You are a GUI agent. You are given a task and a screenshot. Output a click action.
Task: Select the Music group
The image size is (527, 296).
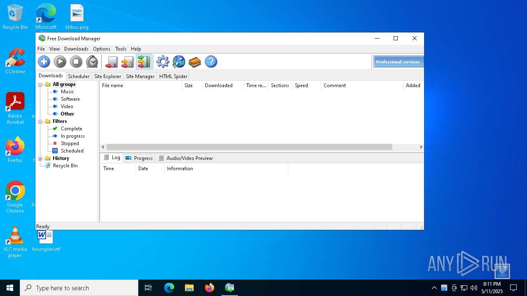68,92
